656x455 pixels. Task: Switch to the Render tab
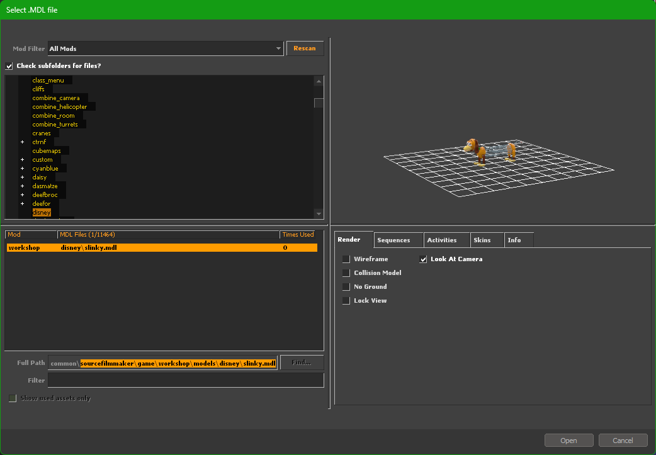[x=354, y=240]
